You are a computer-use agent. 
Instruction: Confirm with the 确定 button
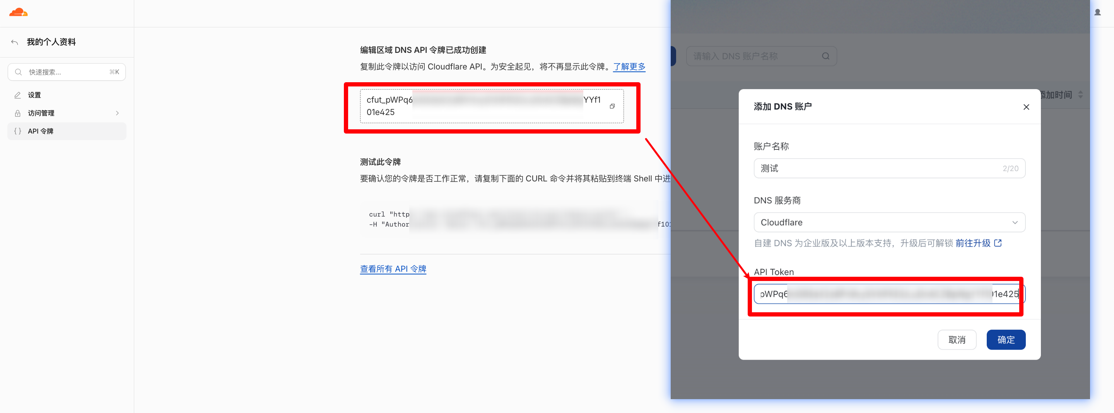[1006, 340]
